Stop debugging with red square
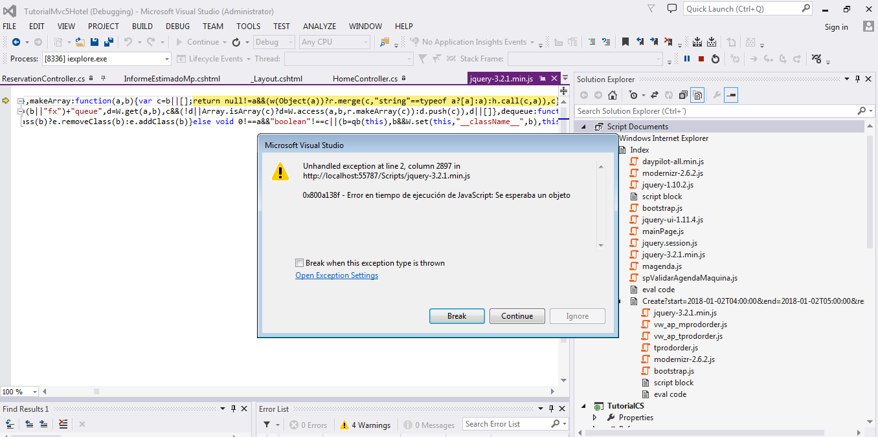The height and width of the screenshot is (437, 878). (x=701, y=59)
